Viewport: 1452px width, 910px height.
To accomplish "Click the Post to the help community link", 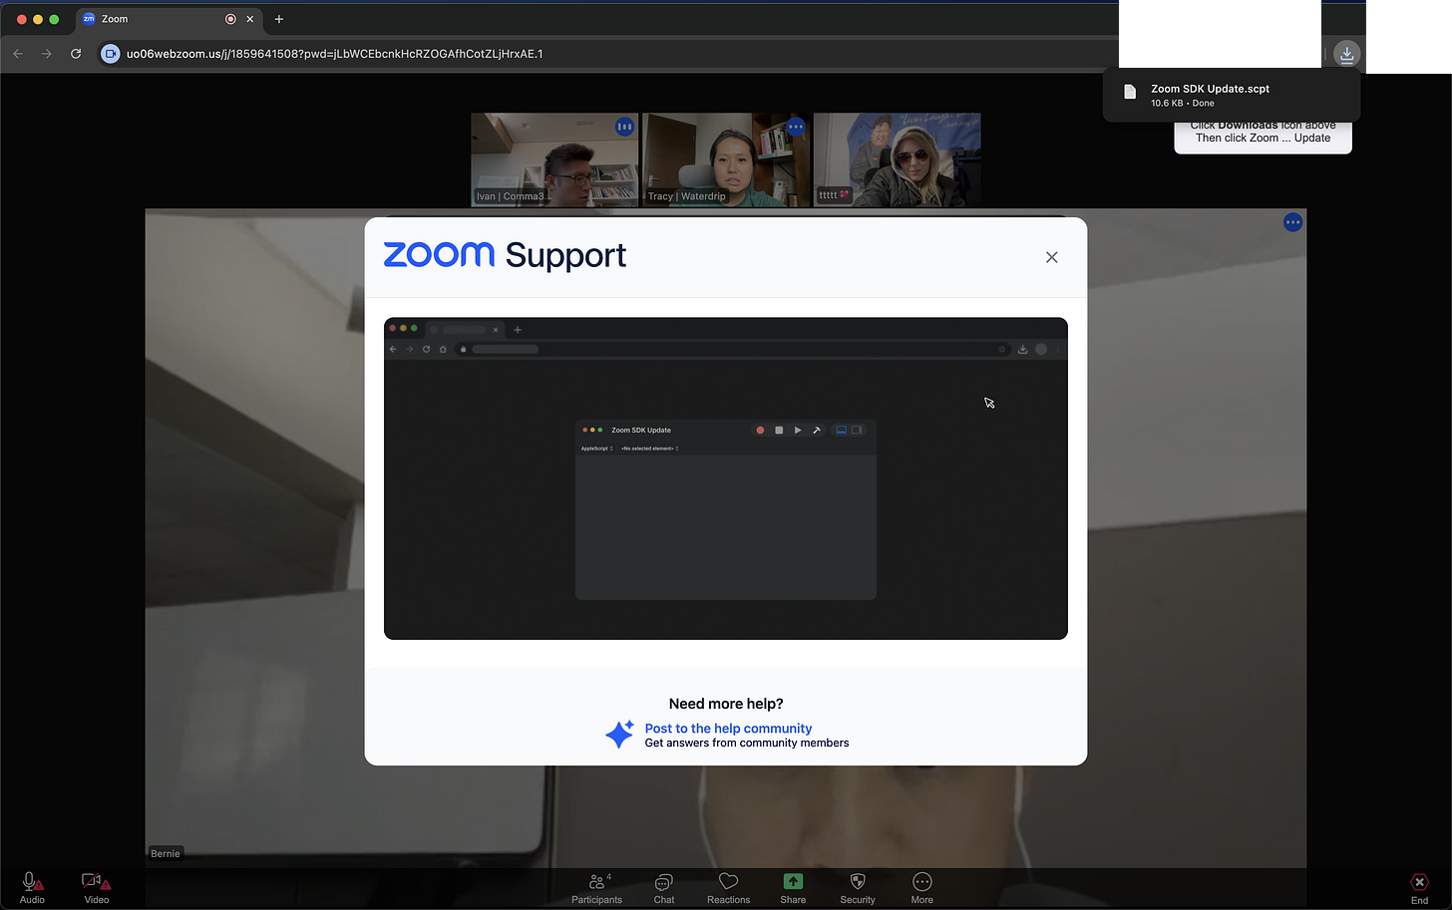I will pos(728,729).
